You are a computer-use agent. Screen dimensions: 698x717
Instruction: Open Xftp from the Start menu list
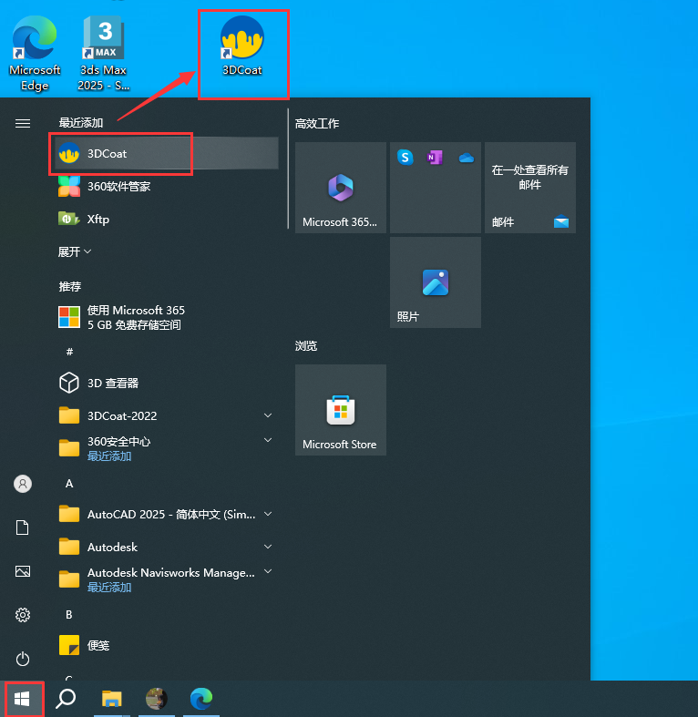[x=167, y=219]
